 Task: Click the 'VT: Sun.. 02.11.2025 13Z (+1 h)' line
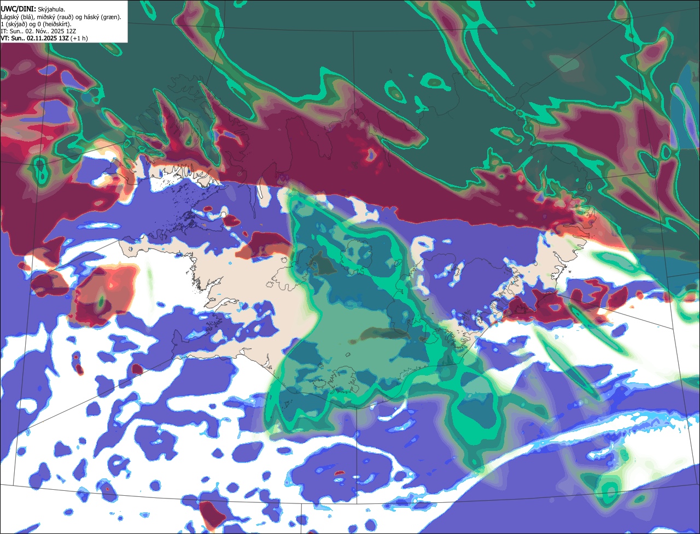44,38
